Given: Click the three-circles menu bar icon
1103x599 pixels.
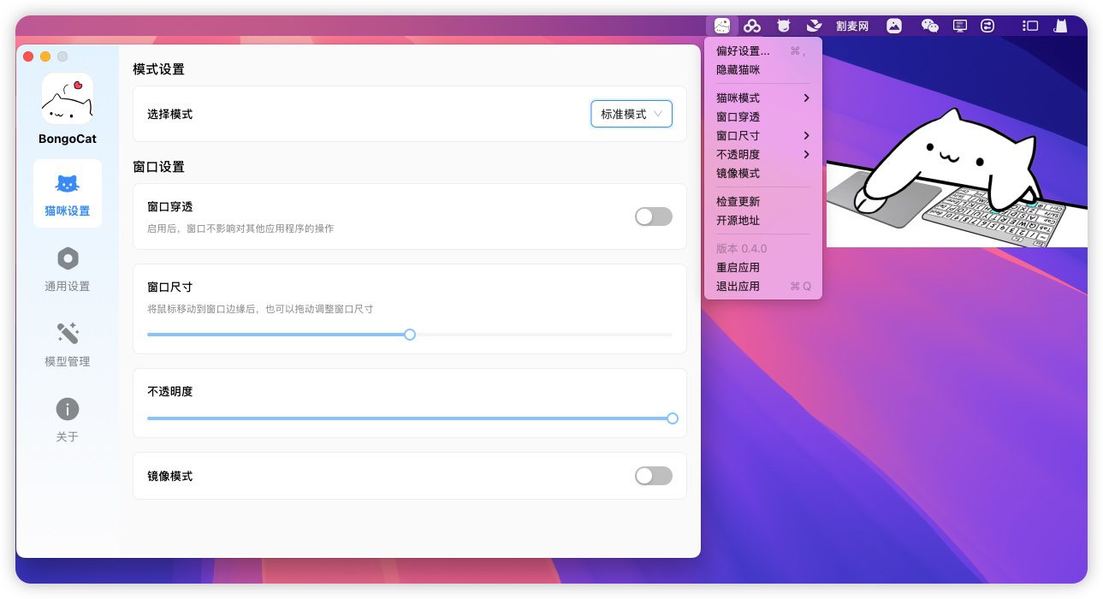Looking at the screenshot, I should click(x=752, y=26).
